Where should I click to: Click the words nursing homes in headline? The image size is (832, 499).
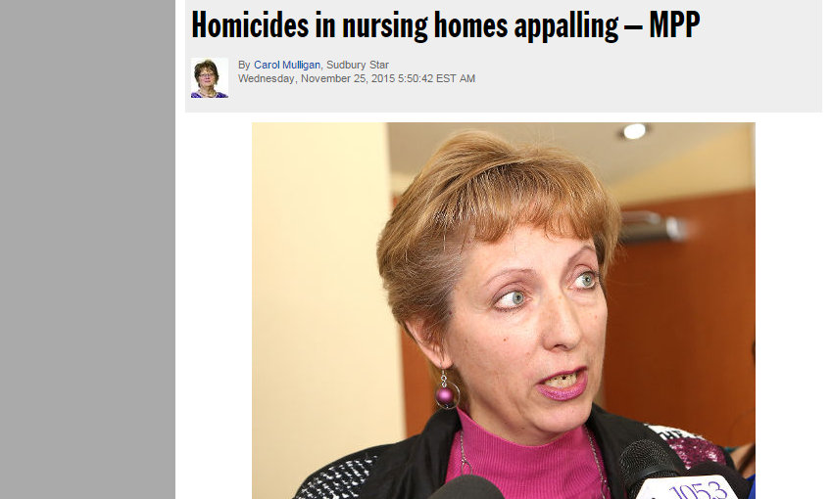pos(425,26)
